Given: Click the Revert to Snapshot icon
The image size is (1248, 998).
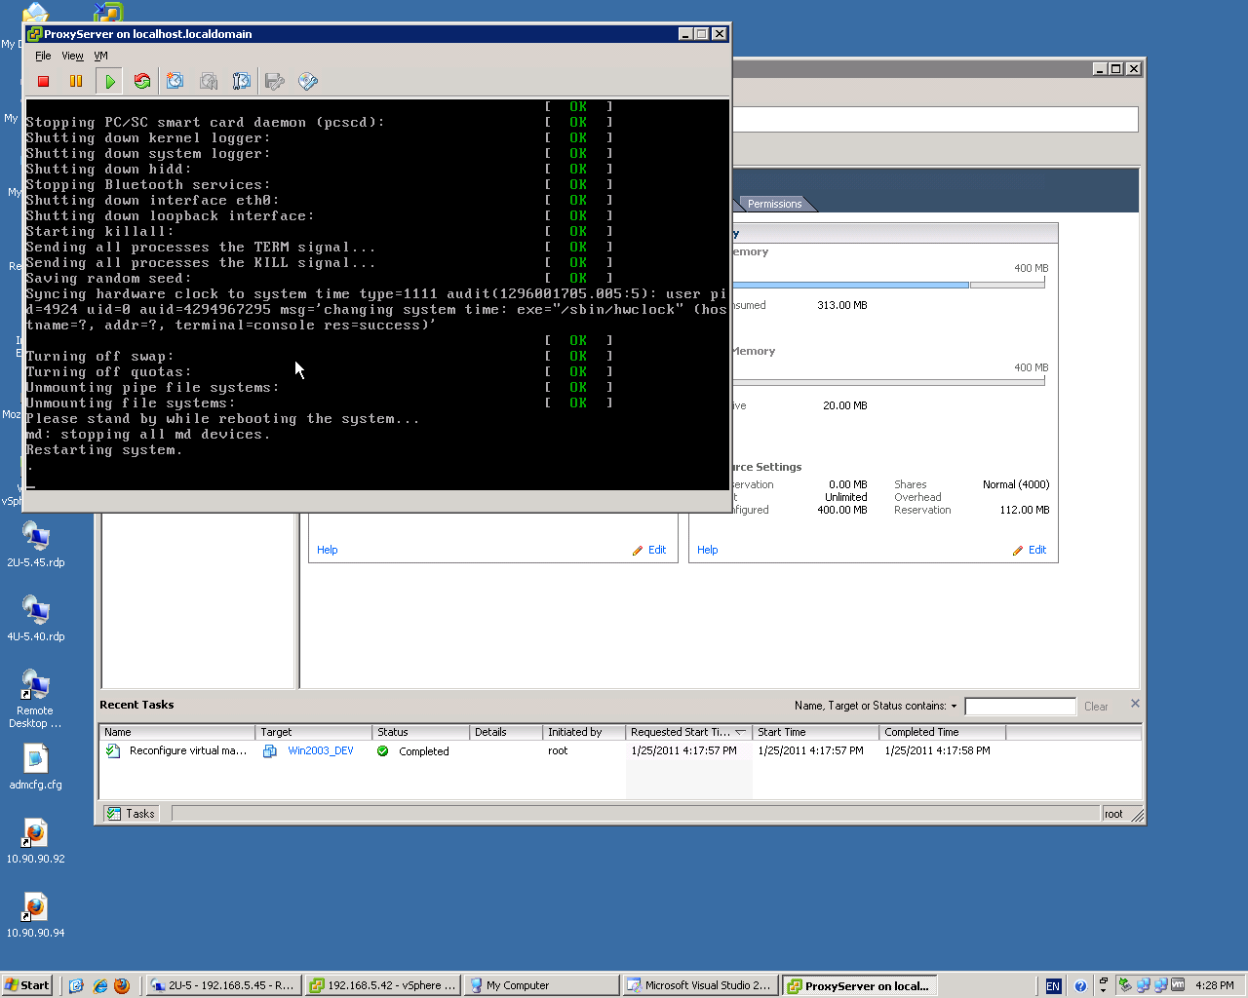Looking at the screenshot, I should (209, 82).
